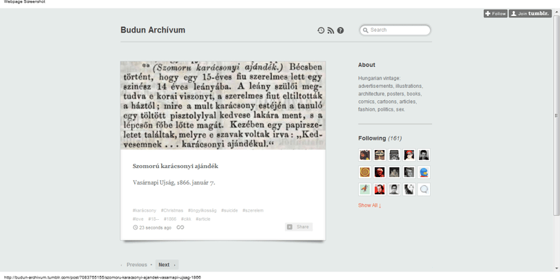
Task: Open the #suicide tag link
Action: tap(230, 210)
